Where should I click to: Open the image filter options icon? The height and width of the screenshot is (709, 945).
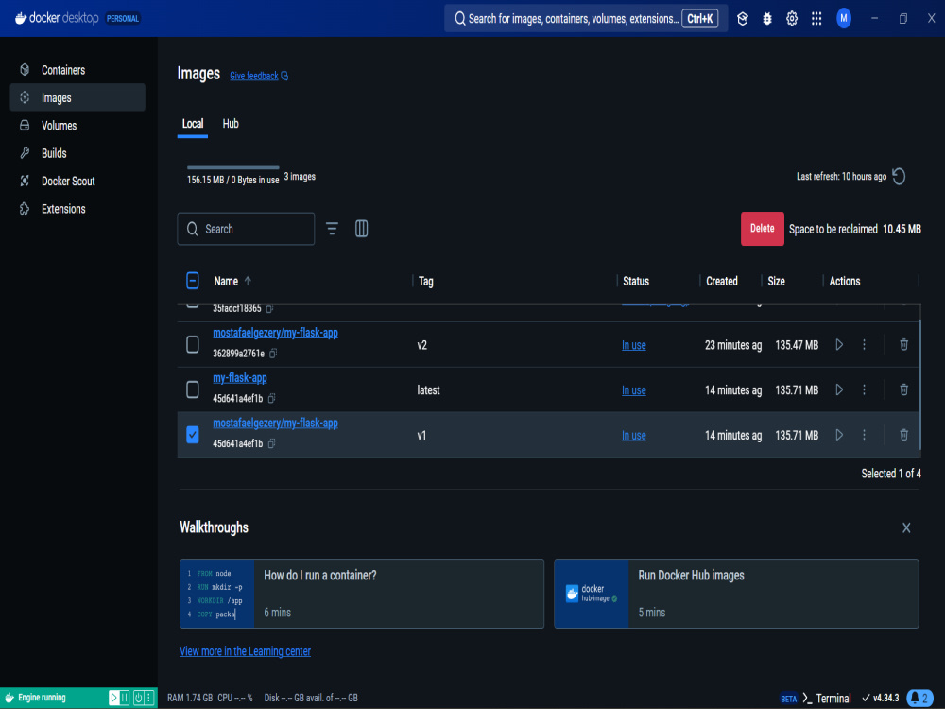click(332, 229)
